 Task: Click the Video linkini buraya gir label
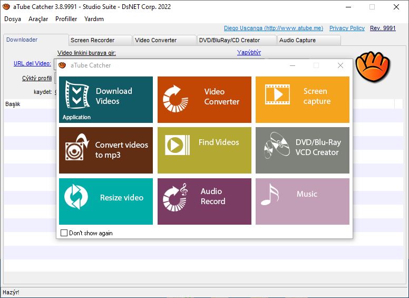tap(86, 53)
